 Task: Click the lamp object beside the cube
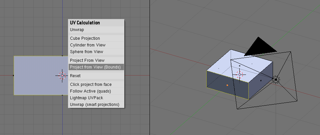click(x=276, y=80)
